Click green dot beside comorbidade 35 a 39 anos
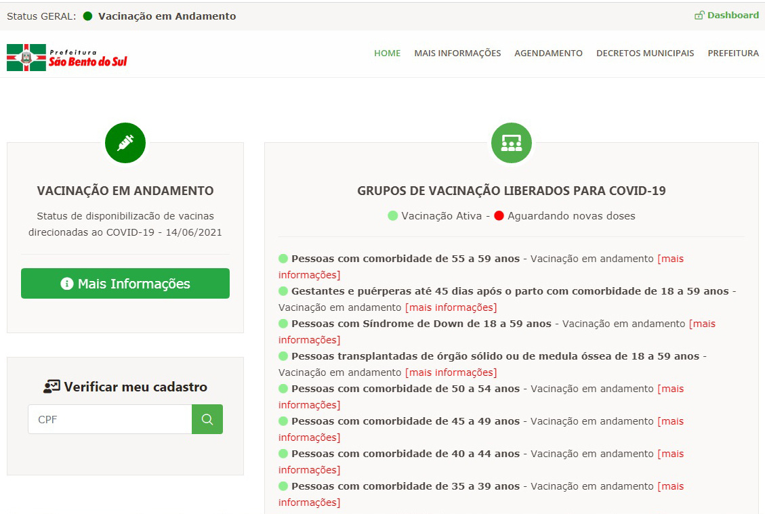 point(283,486)
